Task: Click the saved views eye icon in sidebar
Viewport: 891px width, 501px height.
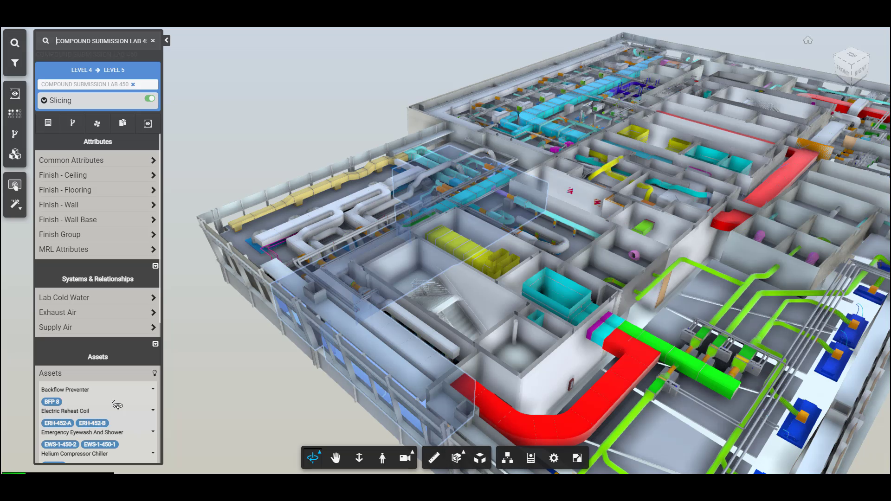Action: pyautogui.click(x=15, y=94)
